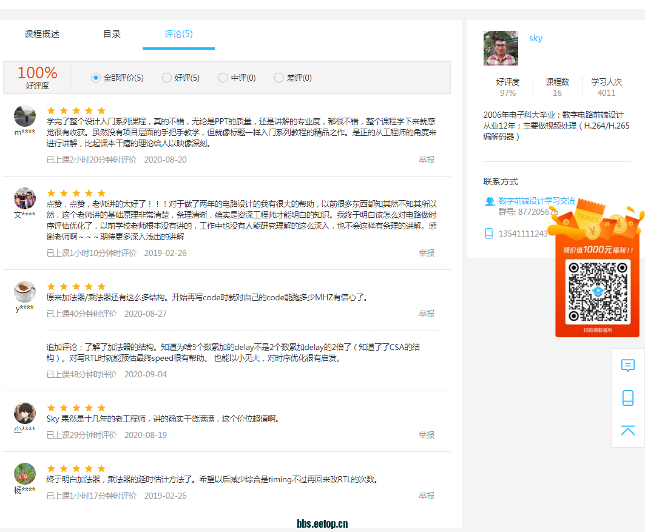This screenshot has width=645, height=532.
Task: Click the mobile phone icon in floating sidebar
Action: click(x=628, y=398)
